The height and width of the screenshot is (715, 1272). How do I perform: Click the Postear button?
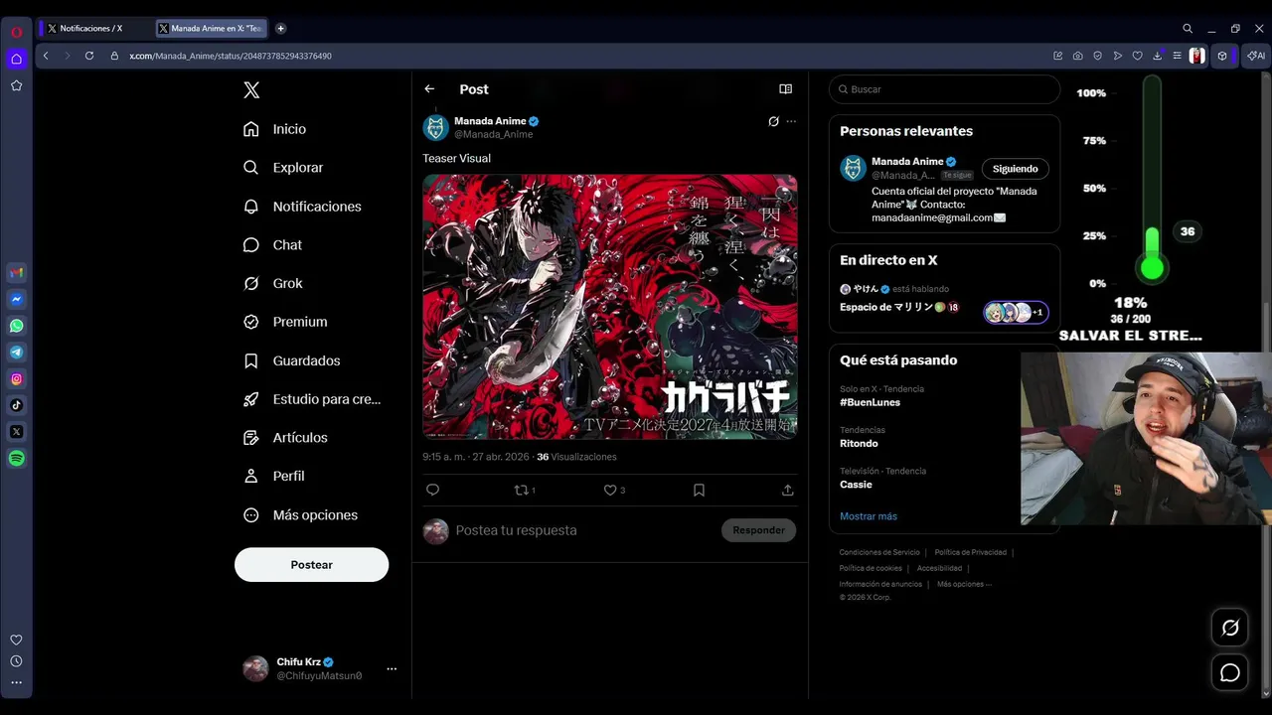(311, 565)
